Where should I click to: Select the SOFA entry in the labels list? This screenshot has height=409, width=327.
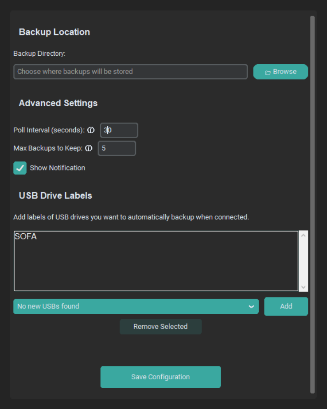click(25, 236)
